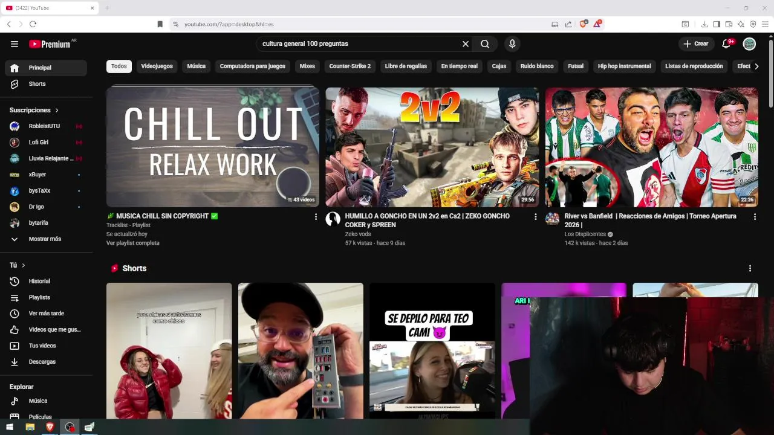Select the Todos filter chip
This screenshot has height=435, width=774.
click(x=119, y=66)
